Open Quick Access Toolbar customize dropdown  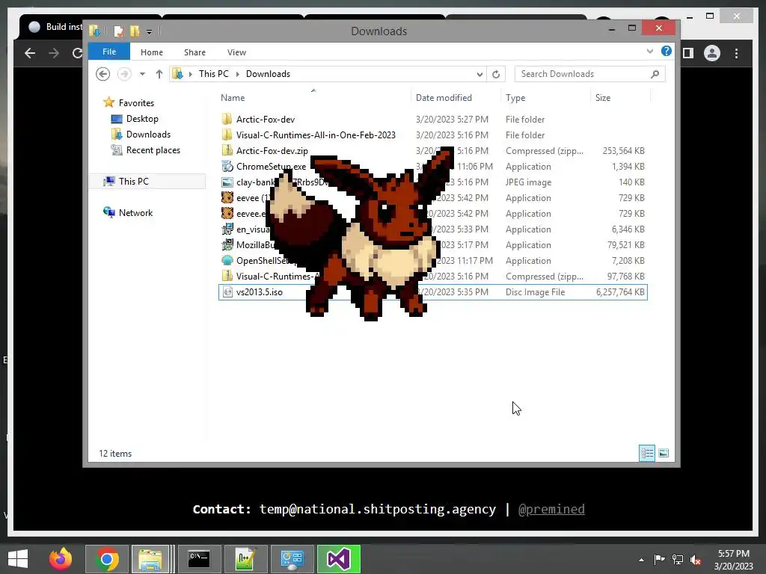pos(149,31)
